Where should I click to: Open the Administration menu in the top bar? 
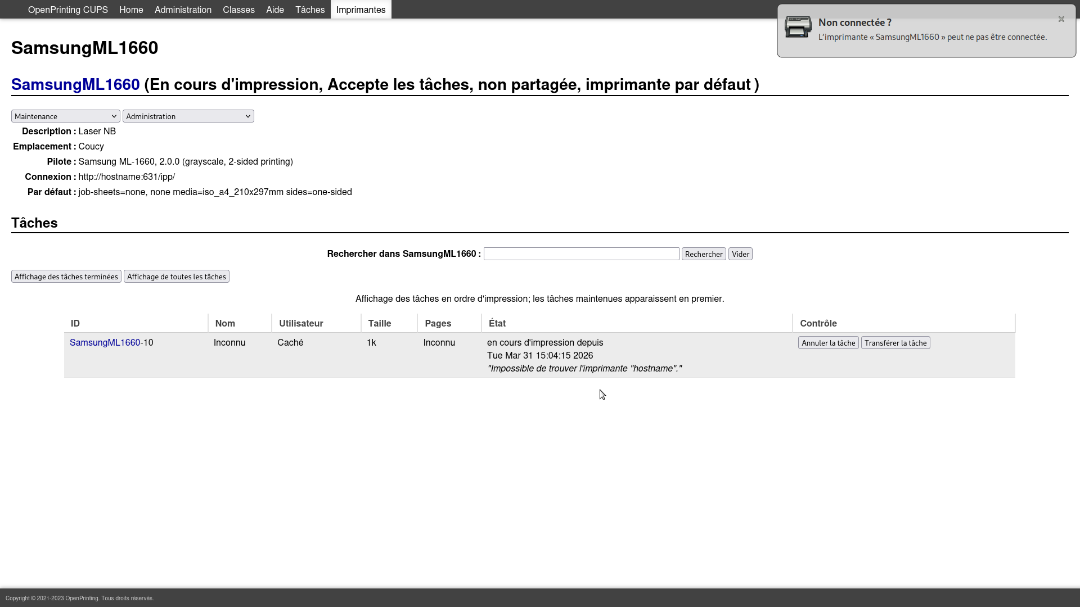tap(183, 10)
